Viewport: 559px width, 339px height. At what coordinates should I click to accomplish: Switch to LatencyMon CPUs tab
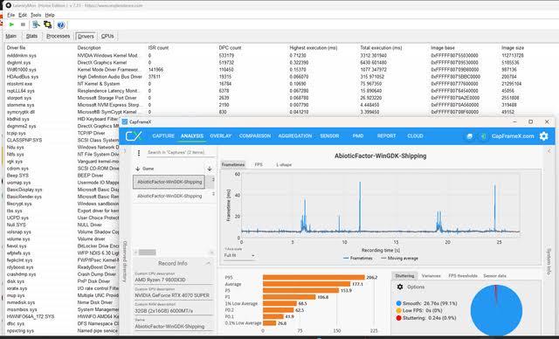pos(107,36)
